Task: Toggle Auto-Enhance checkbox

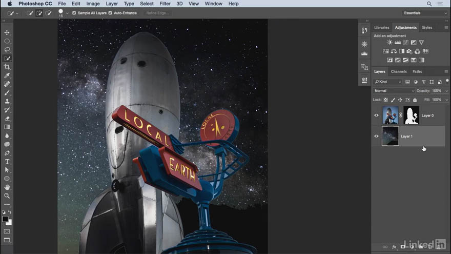Action: pyautogui.click(x=110, y=13)
